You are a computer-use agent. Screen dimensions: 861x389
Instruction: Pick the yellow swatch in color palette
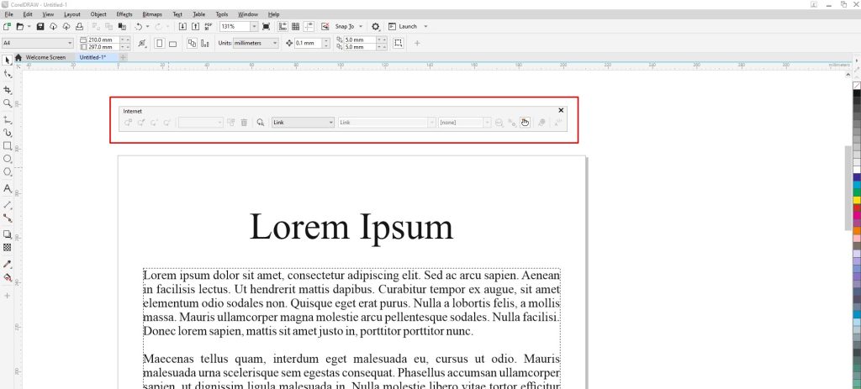coord(857,200)
